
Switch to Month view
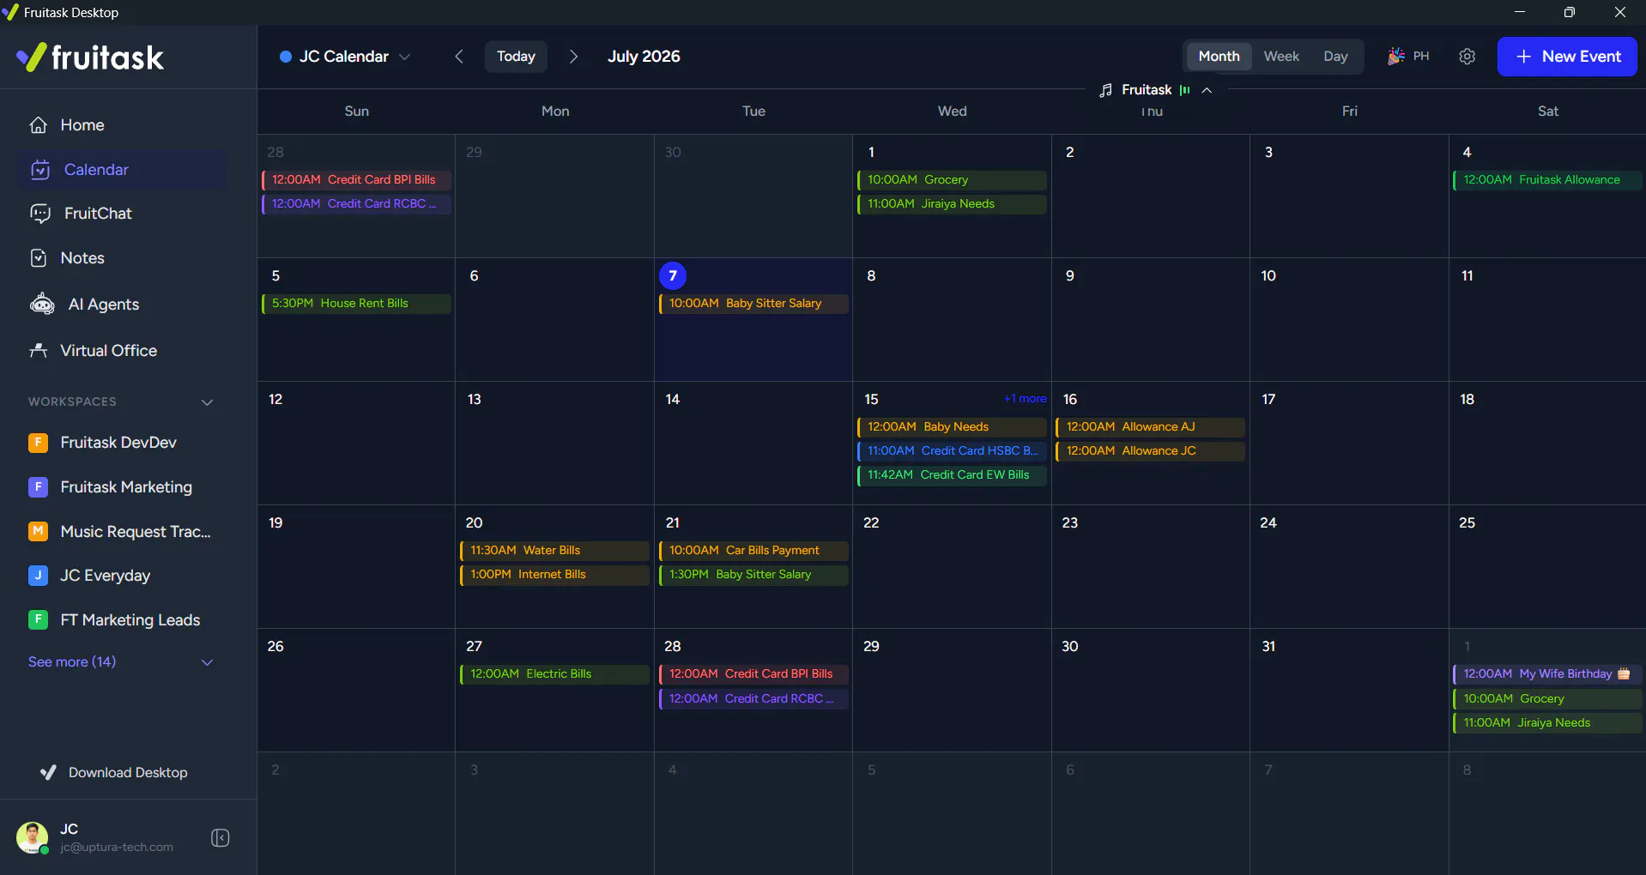point(1219,57)
